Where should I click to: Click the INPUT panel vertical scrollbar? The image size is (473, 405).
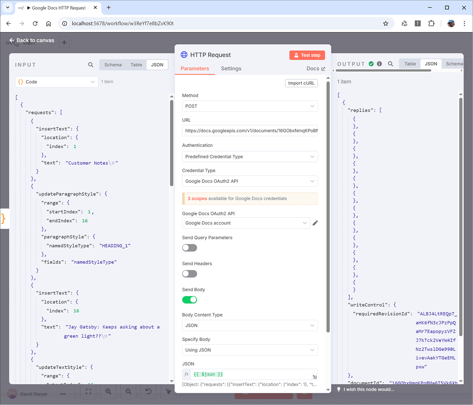[172, 143]
